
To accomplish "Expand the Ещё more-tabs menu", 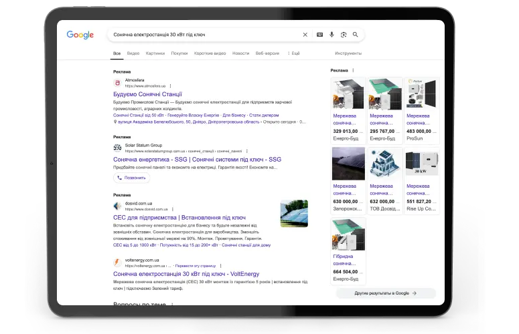I will tap(293, 53).
